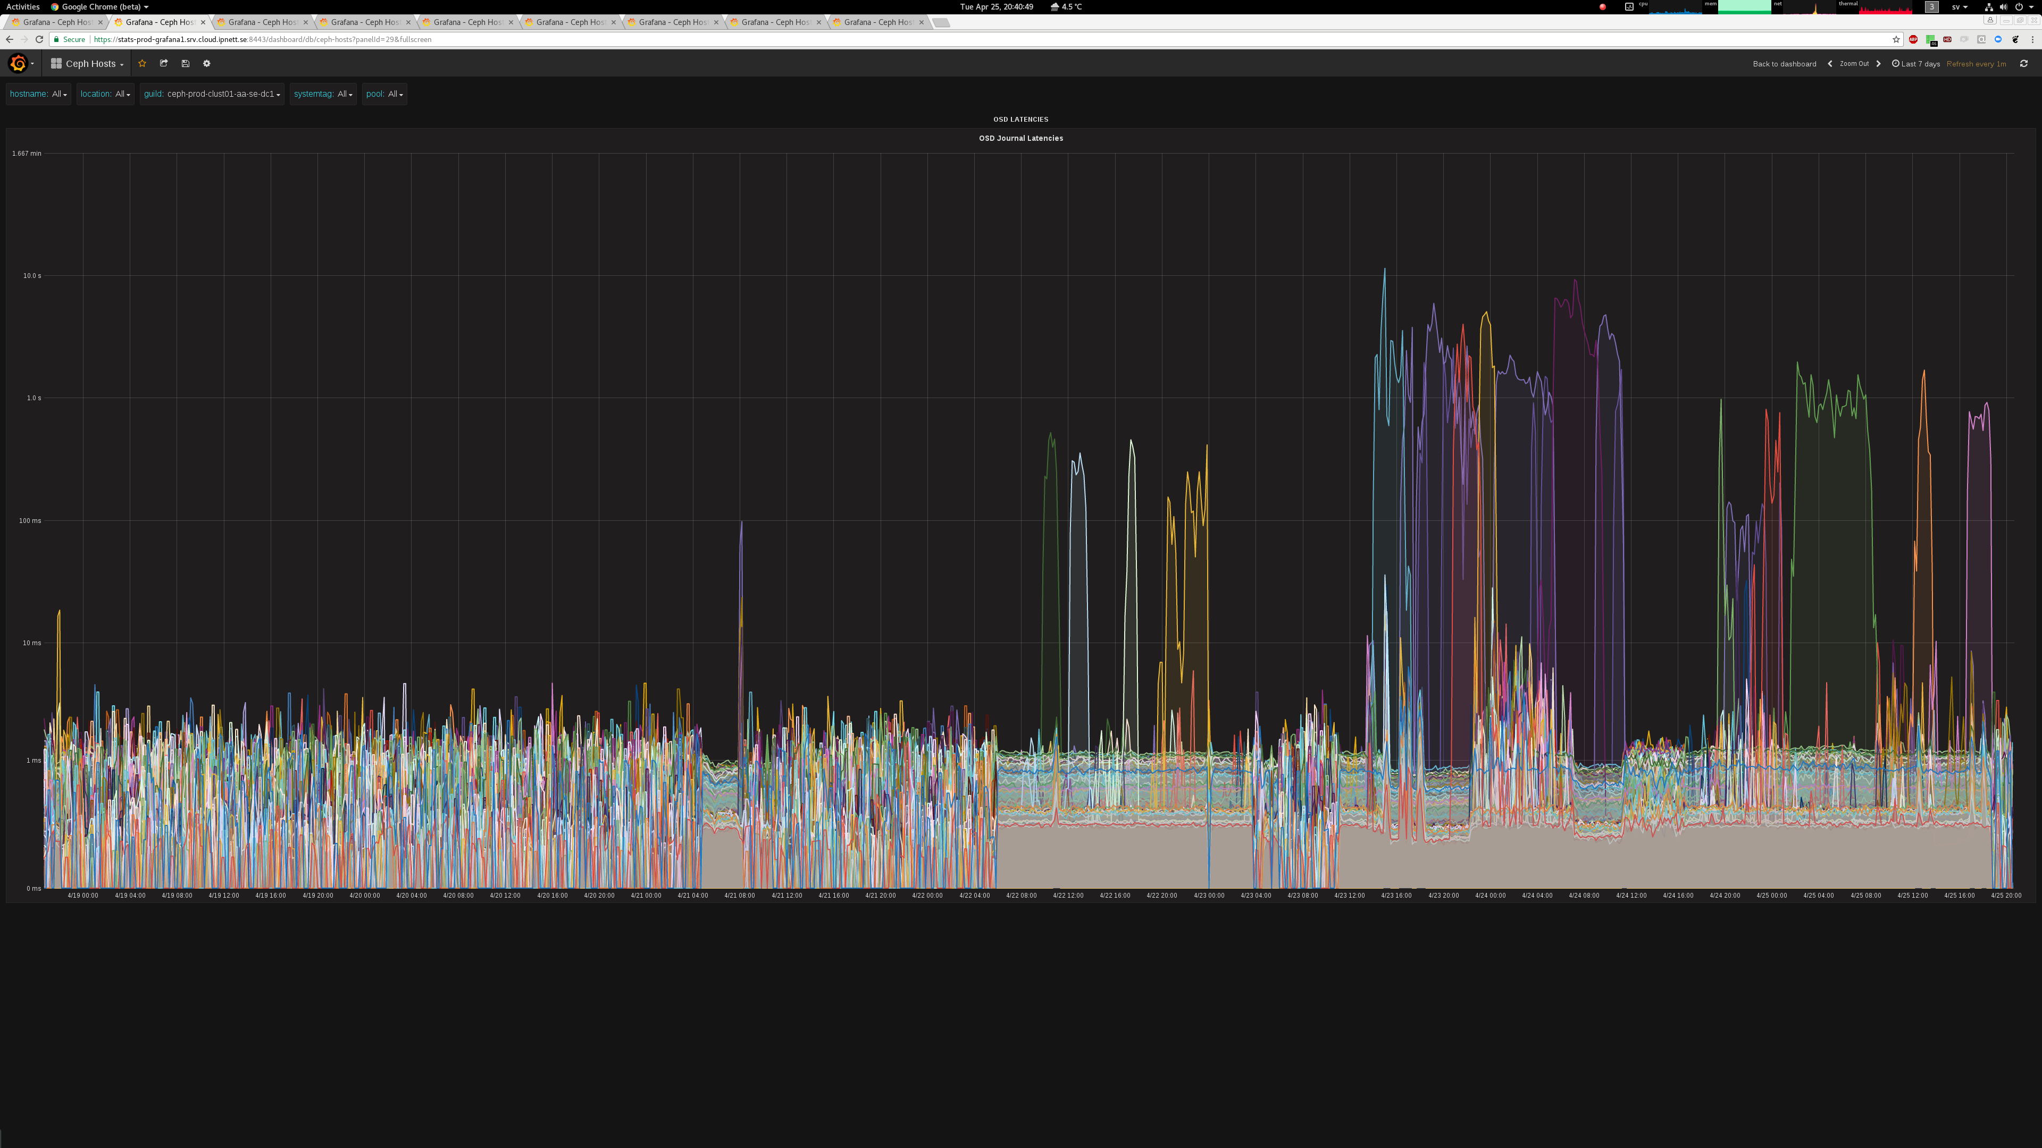The image size is (2042, 1148).
Task: Open a new browser tab
Action: tap(941, 22)
